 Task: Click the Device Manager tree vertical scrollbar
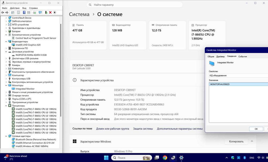click(61, 70)
